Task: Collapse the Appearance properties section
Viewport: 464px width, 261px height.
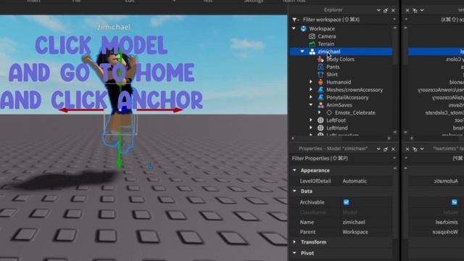Action: coord(294,170)
